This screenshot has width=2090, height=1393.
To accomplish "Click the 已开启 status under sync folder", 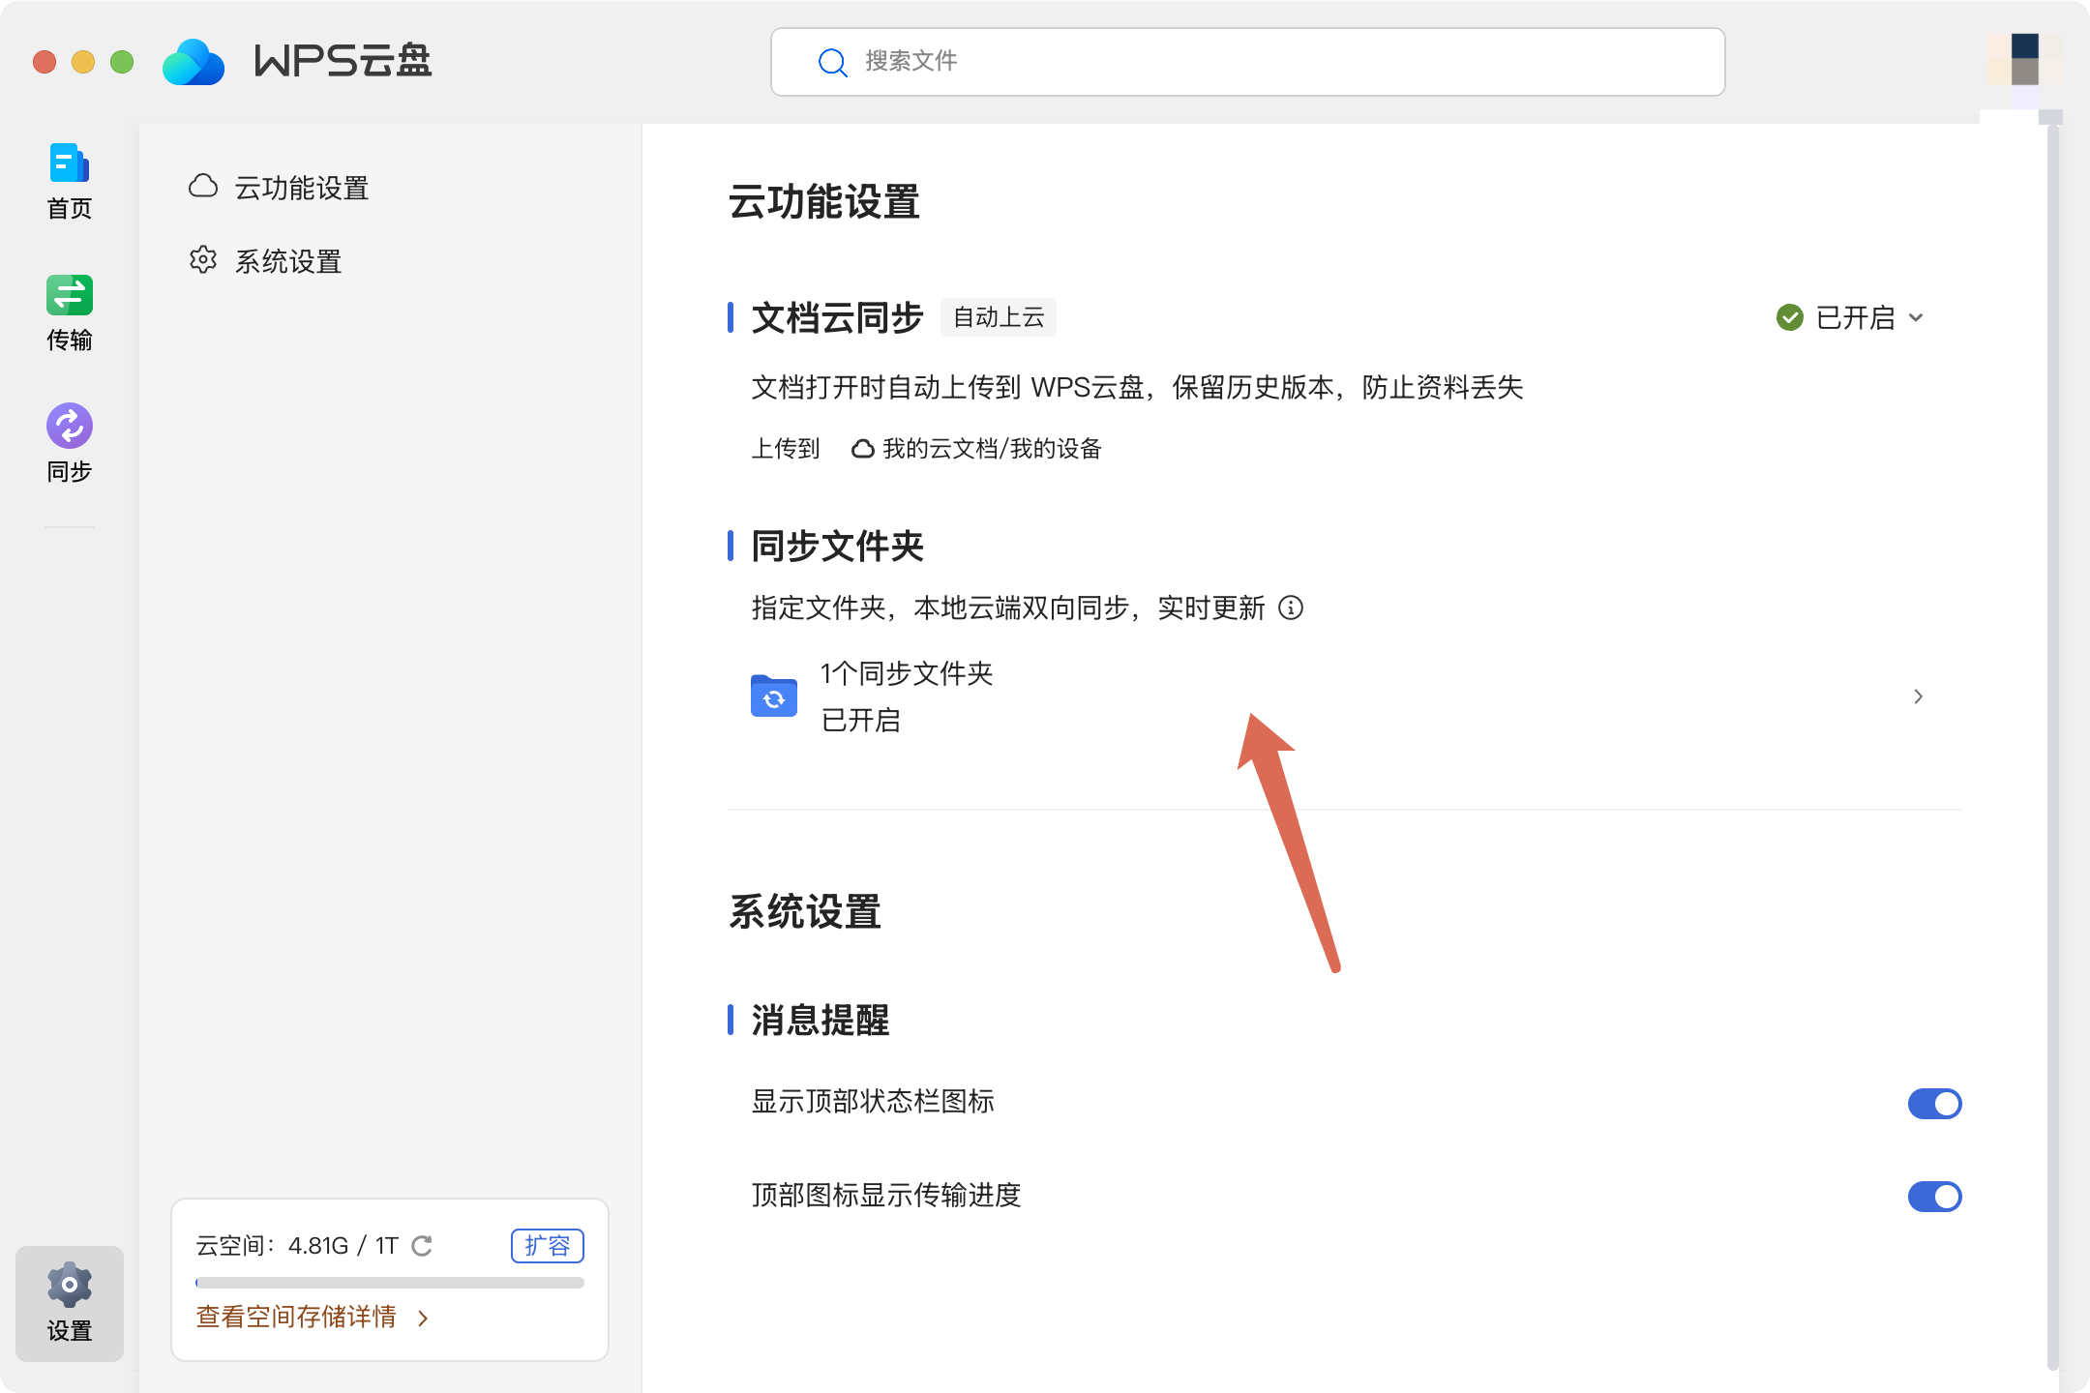I will coord(861,721).
